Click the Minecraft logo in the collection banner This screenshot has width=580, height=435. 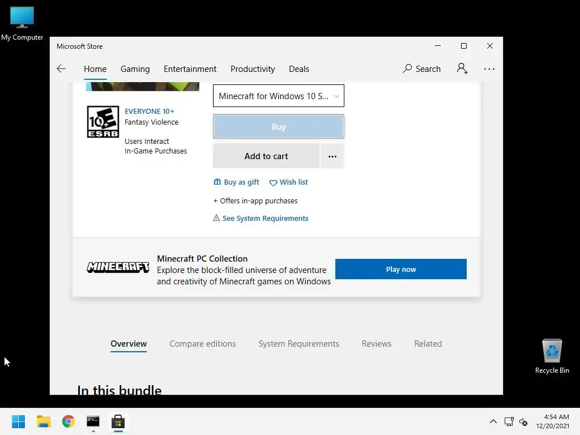(118, 267)
